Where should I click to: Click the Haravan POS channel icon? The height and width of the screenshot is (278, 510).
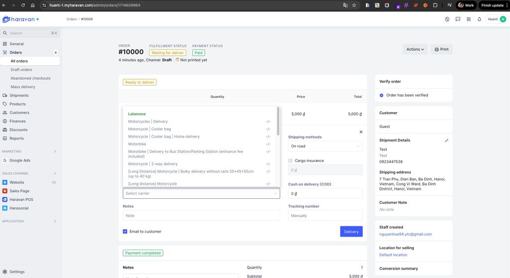[x=4, y=199]
